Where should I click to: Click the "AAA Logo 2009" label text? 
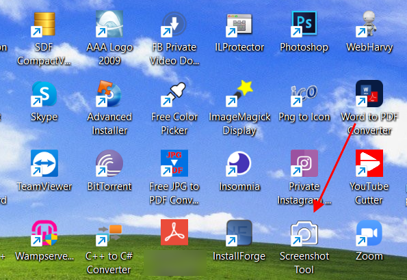pyautogui.click(x=109, y=54)
